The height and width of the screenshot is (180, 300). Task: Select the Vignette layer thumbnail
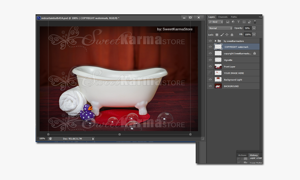pyautogui.click(x=218, y=60)
